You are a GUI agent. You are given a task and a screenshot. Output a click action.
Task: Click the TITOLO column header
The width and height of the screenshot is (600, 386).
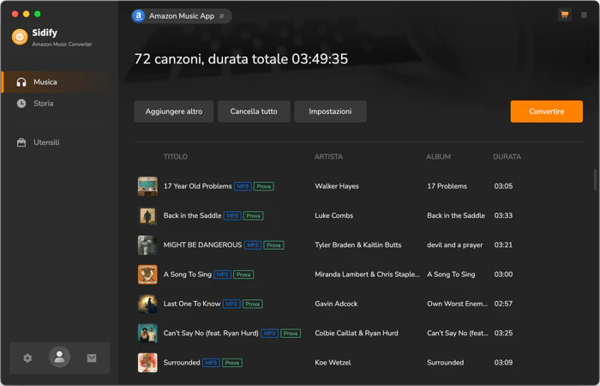[176, 157]
